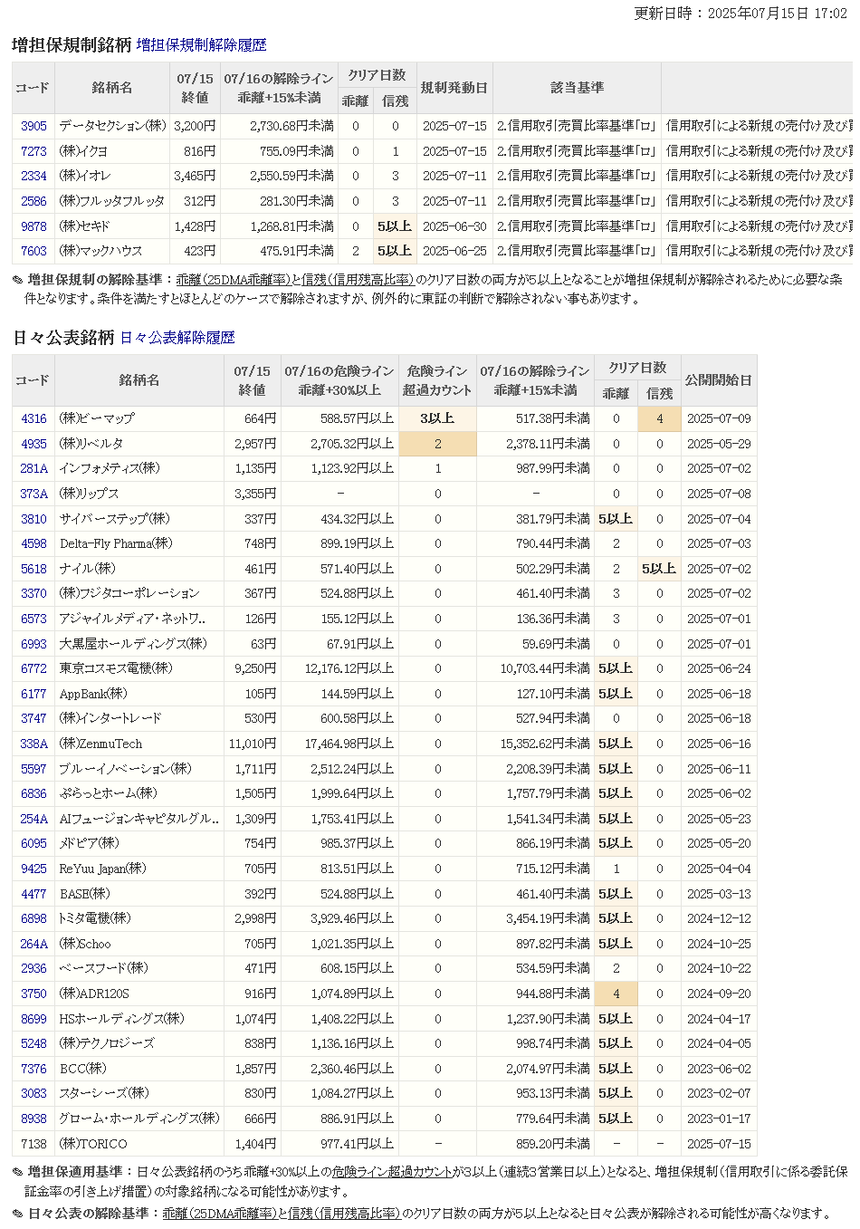Open stock code 6993 link
Image resolution: width=860 pixels, height=1229 pixels.
33,644
